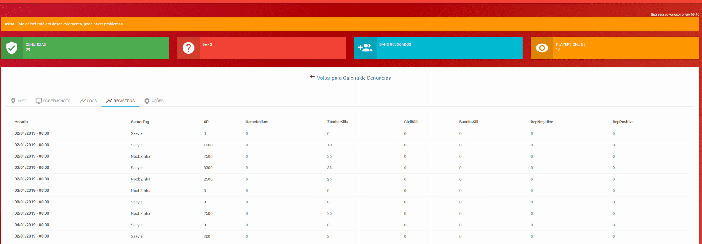Click NoobZinha in the 03/01/2019 row
The image size is (702, 244).
[140, 191]
